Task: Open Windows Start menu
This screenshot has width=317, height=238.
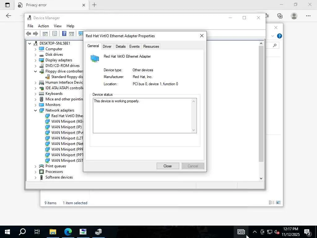Action: (7, 232)
